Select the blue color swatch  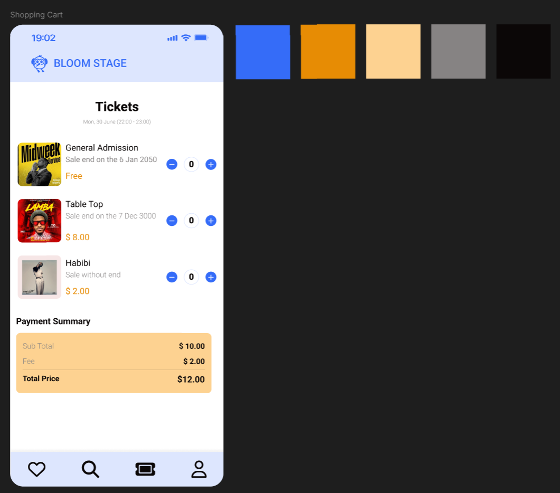tap(263, 52)
